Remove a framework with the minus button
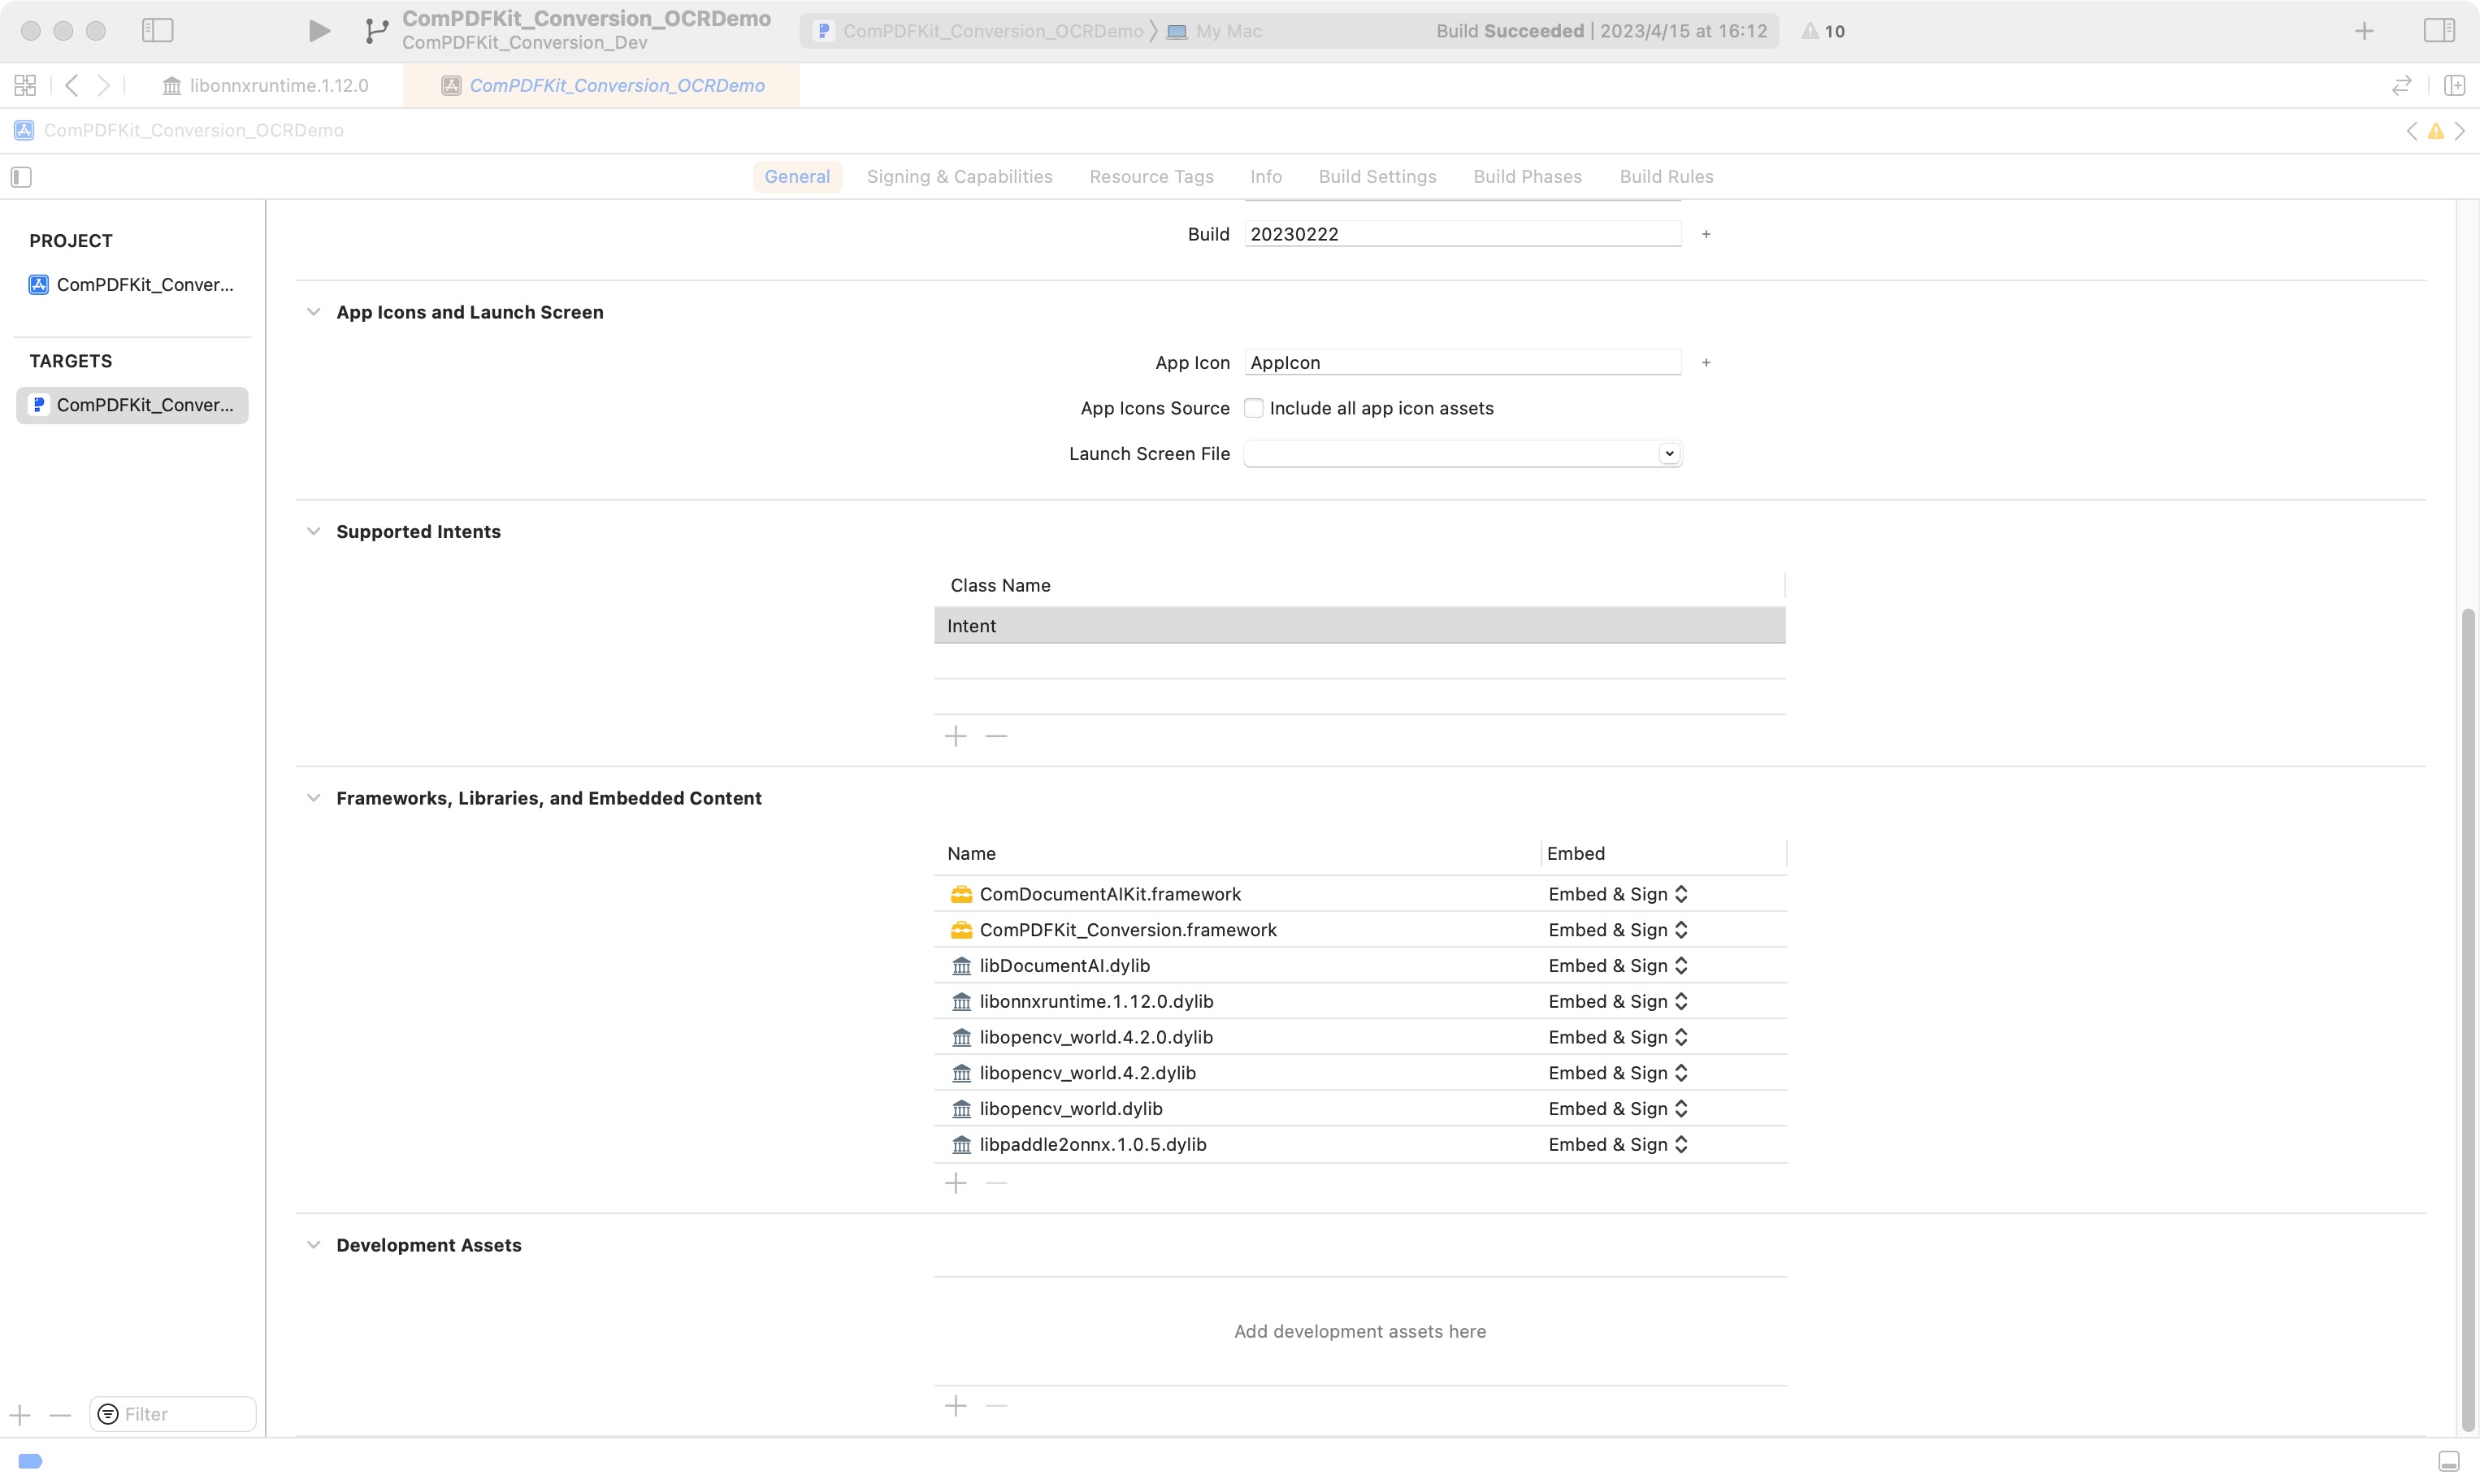This screenshot has width=2480, height=1484. (x=996, y=1183)
